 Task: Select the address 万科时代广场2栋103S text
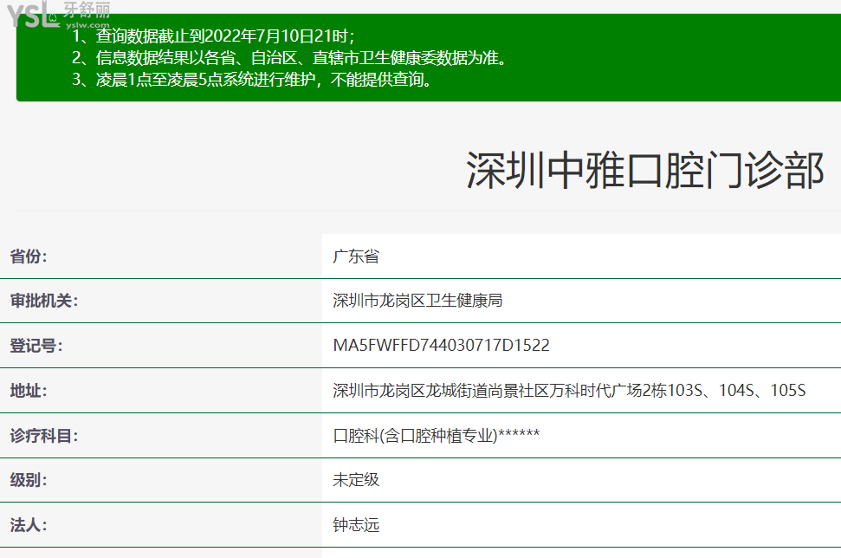pyautogui.click(x=625, y=391)
